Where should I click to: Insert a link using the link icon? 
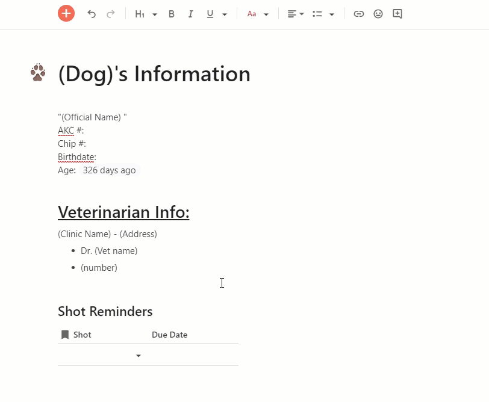click(x=358, y=13)
